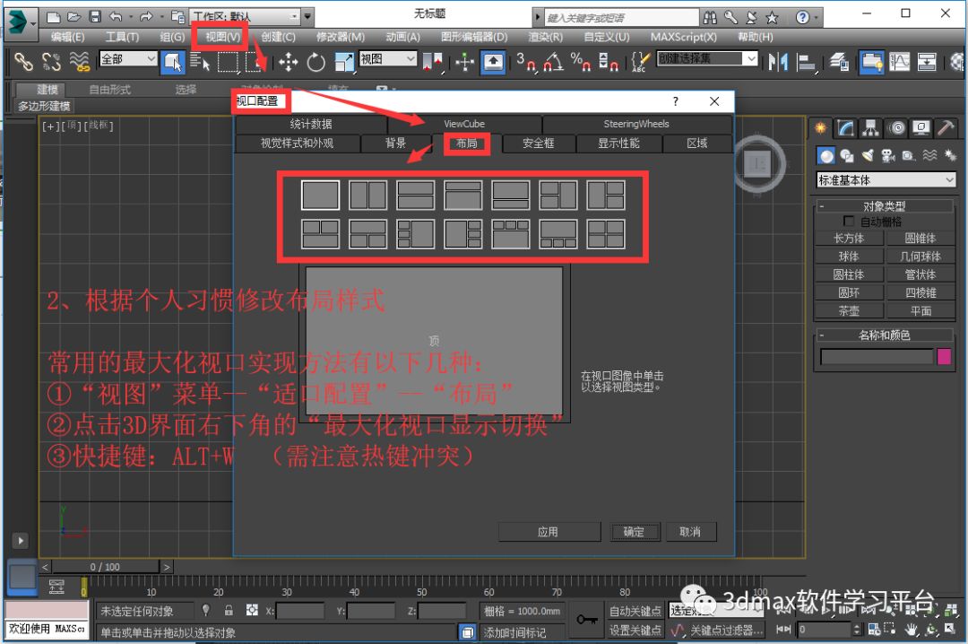
Task: Switch to Hierarchy panel tab
Action: click(x=870, y=128)
